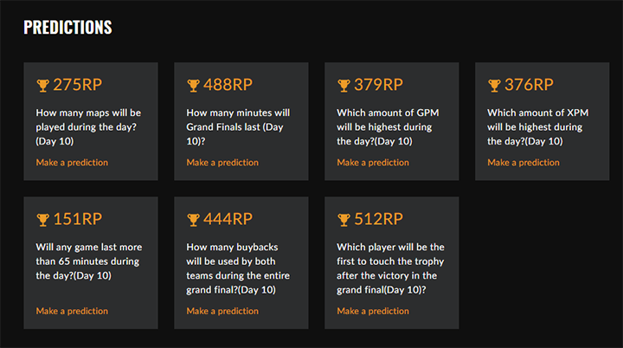Make a prediction on highest GPM
The image size is (623, 348).
coord(373,163)
